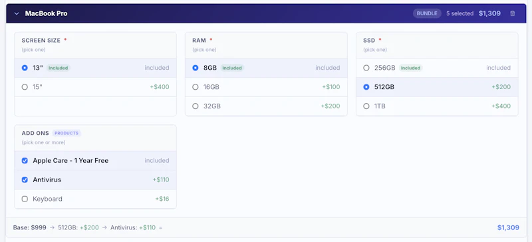
Task: Uncheck the Antivirus add-on checkbox
Action: coord(25,180)
